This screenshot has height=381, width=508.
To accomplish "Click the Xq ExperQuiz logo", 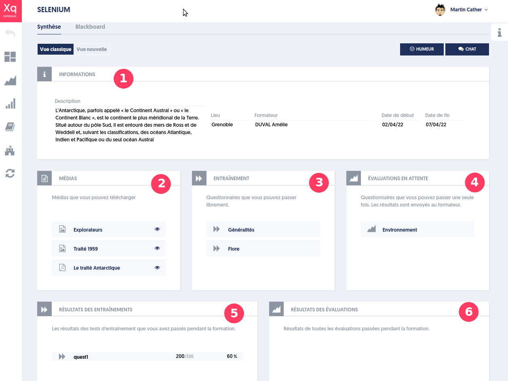I will (x=10, y=11).
